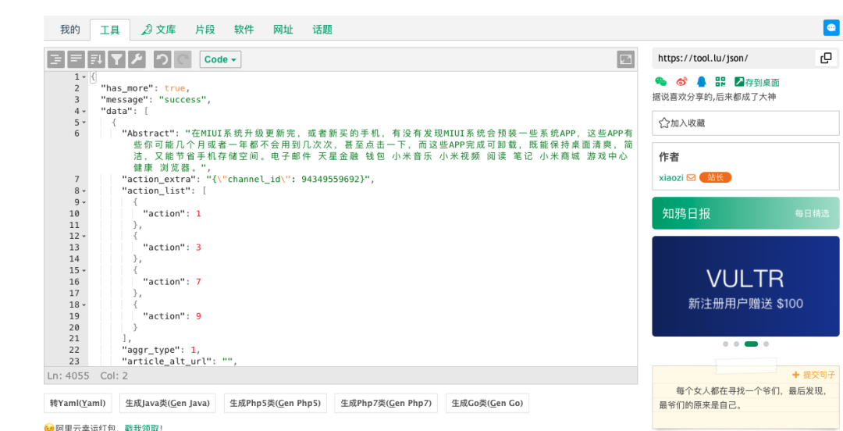Image resolution: width=843 pixels, height=431 pixels.
Task: Collapse the object at line 18
Action: click(x=84, y=305)
